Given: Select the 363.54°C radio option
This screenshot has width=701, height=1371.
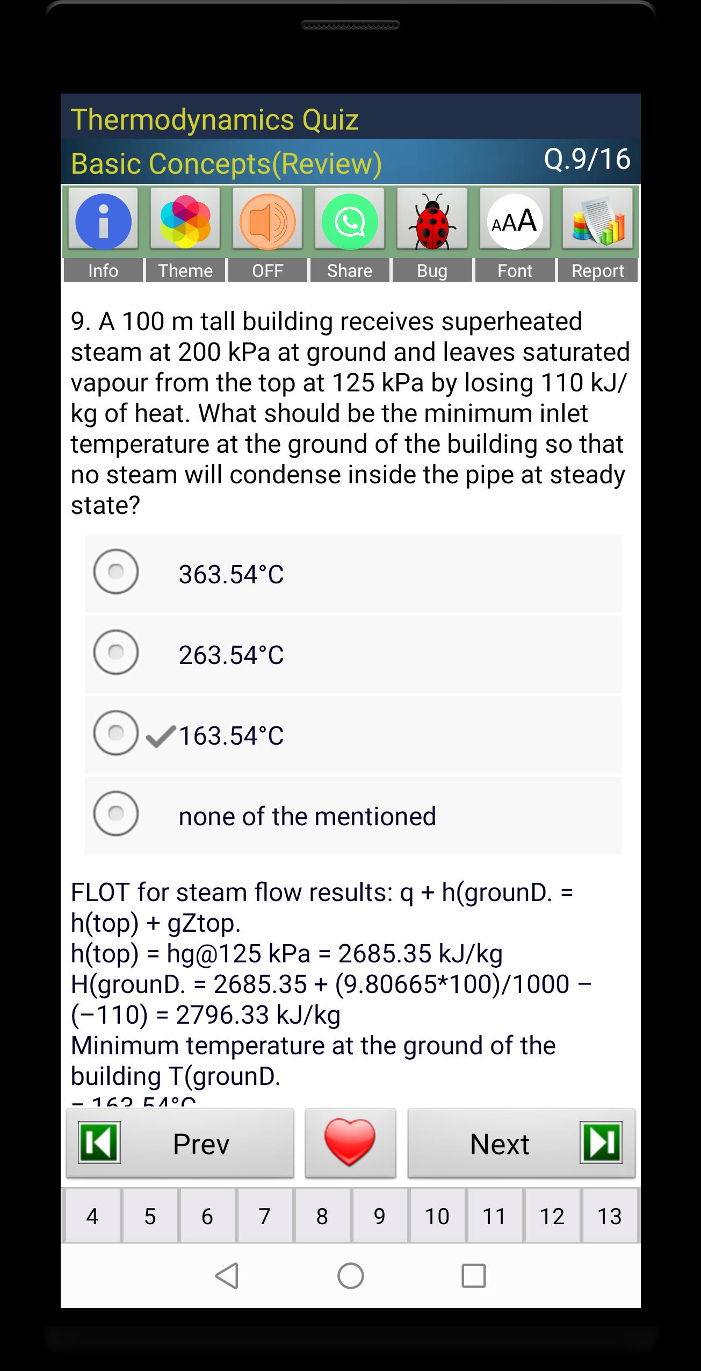Looking at the screenshot, I should (116, 572).
